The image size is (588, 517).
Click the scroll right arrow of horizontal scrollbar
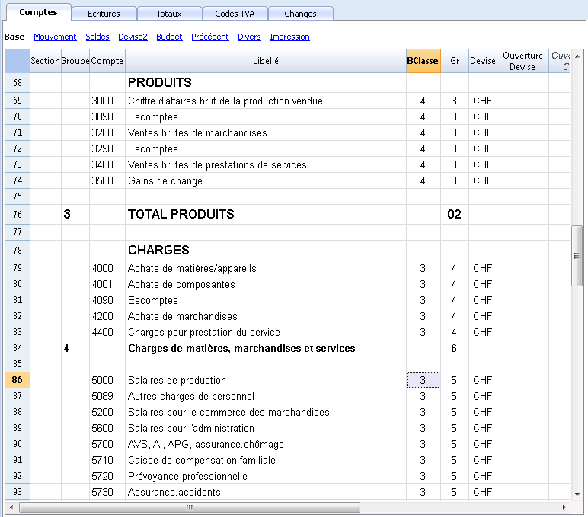(x=564, y=507)
